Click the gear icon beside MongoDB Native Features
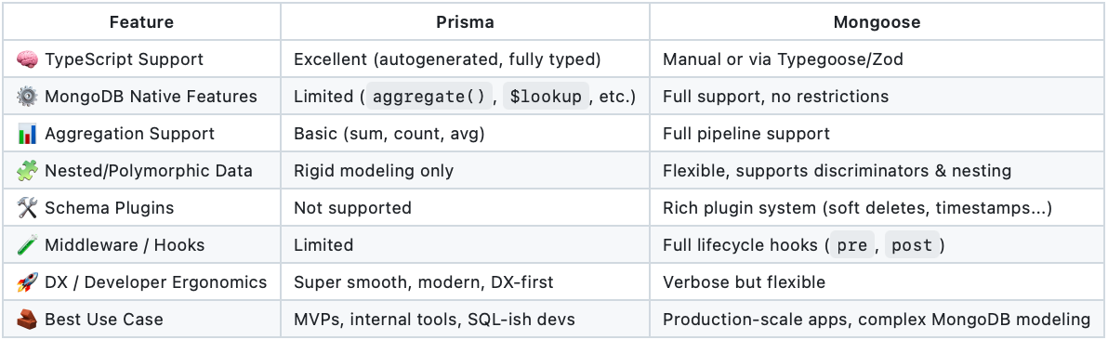The image size is (1108, 340). [x=27, y=96]
